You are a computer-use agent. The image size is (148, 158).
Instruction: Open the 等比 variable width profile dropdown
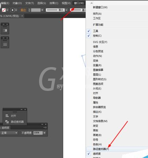[67, 10]
